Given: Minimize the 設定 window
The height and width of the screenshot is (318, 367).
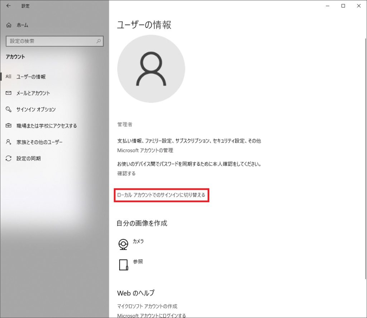Looking at the screenshot, I should click(328, 6).
